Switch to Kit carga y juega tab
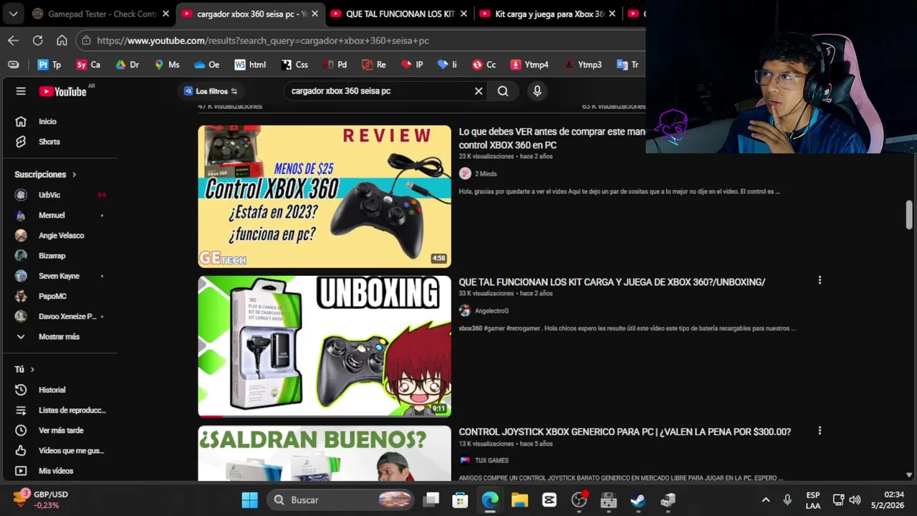 [547, 14]
